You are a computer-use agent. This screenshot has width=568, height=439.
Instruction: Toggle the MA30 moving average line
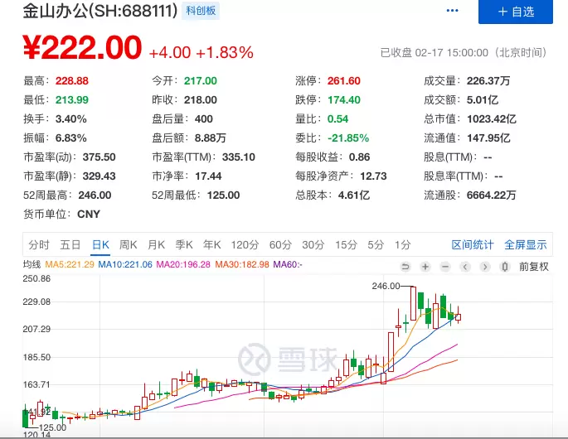[x=242, y=264]
